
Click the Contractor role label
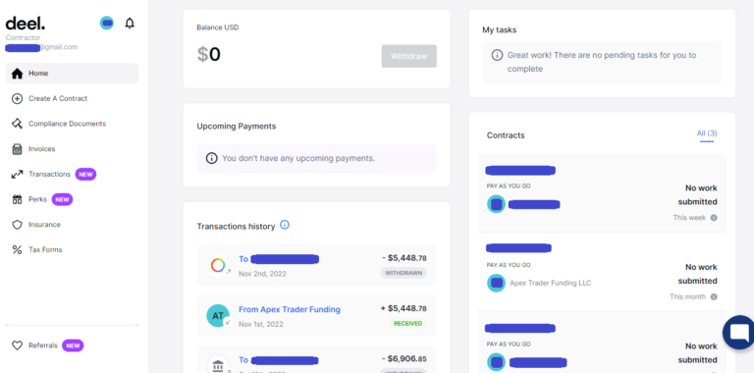pos(24,37)
